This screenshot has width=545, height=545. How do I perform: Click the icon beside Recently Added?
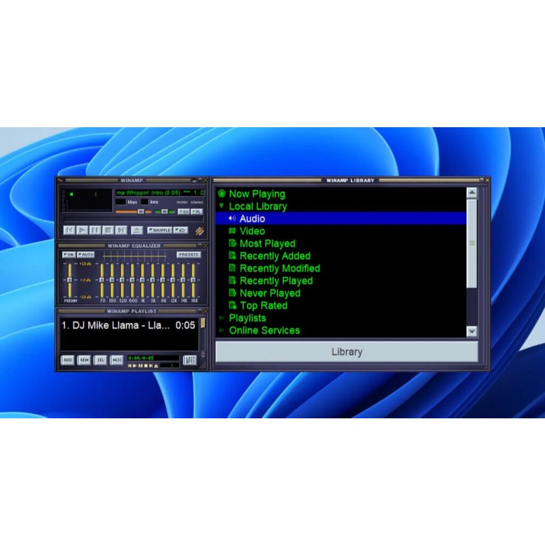(x=232, y=256)
